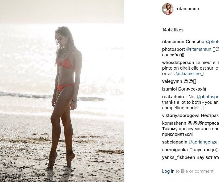Viewport: 219px width, 182px height.
Task: Open valegymn commenter profile
Action: pos(172,81)
